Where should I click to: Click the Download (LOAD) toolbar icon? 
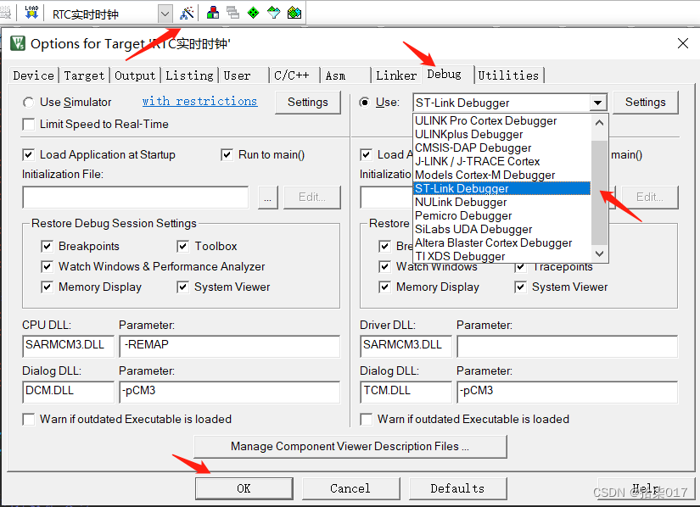click(x=31, y=13)
